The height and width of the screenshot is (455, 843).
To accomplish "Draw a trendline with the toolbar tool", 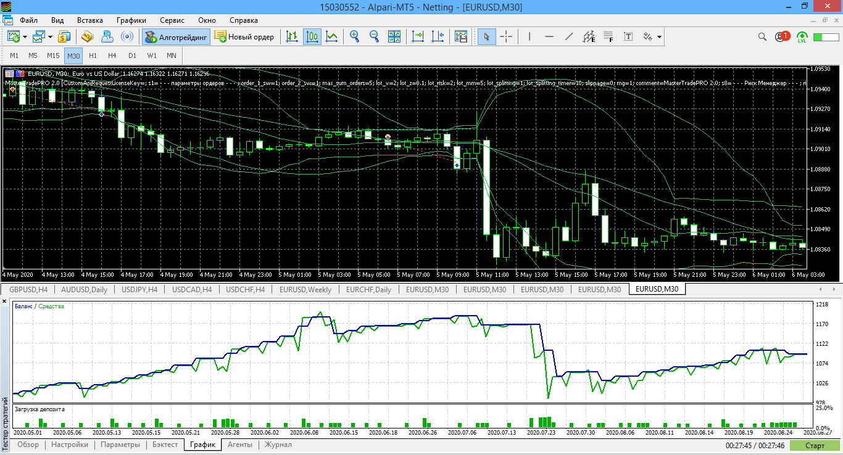I will (568, 37).
